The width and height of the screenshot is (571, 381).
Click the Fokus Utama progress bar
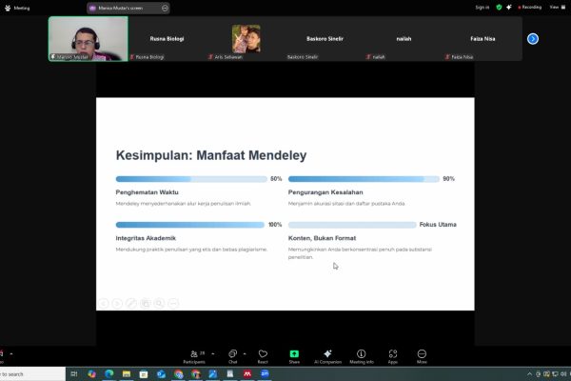352,225
